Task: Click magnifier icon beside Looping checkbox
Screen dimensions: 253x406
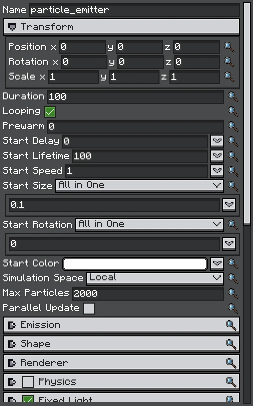Action: coord(233,112)
